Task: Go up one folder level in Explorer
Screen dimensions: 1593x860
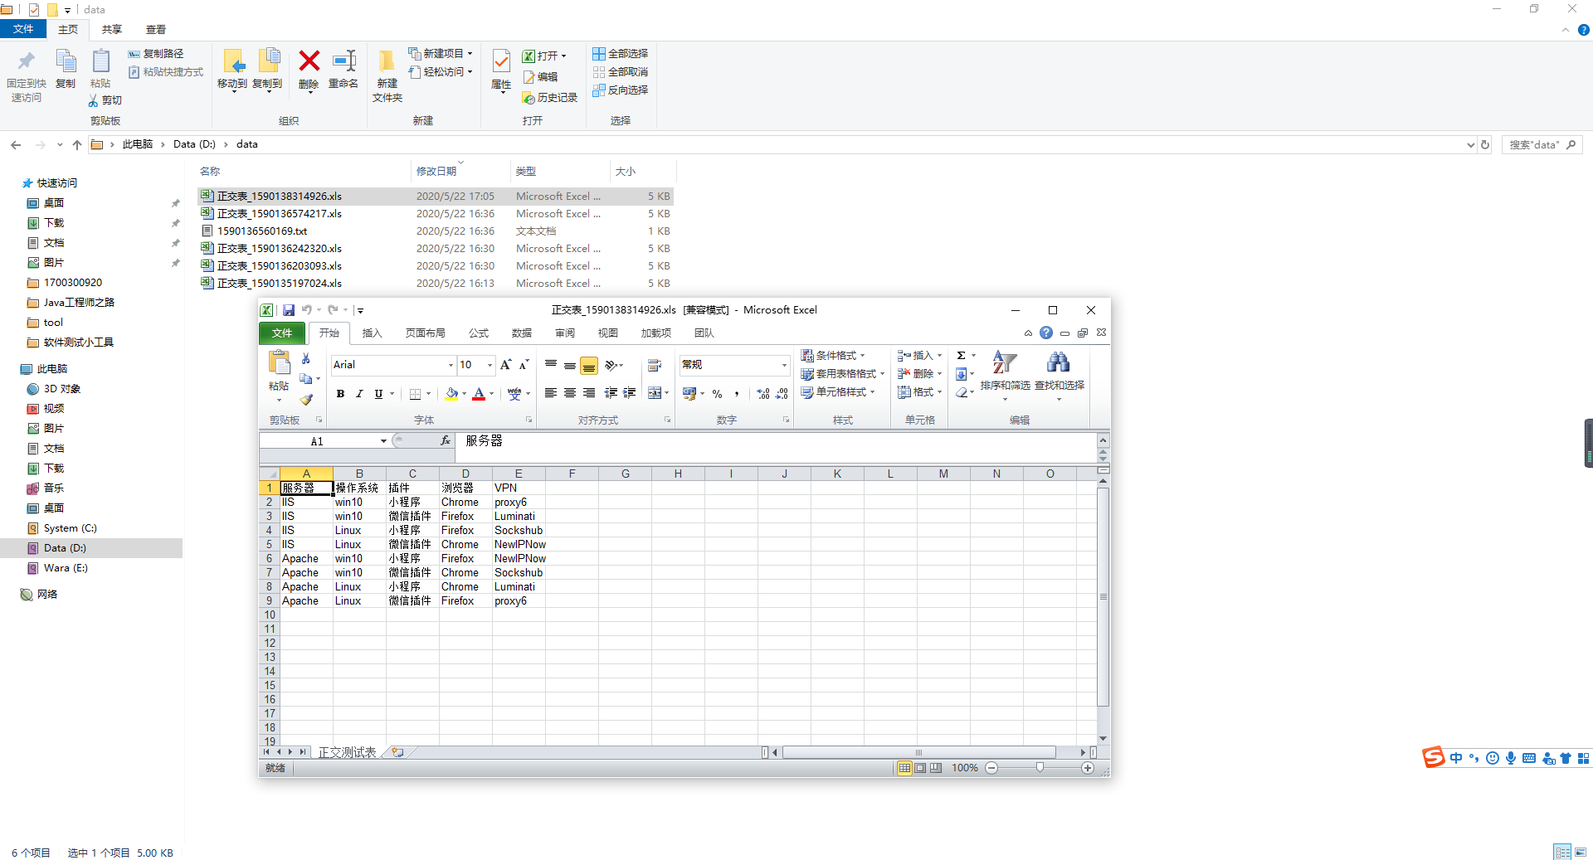Action: point(77,144)
